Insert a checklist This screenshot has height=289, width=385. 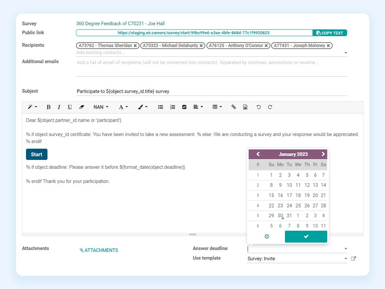pos(184,107)
